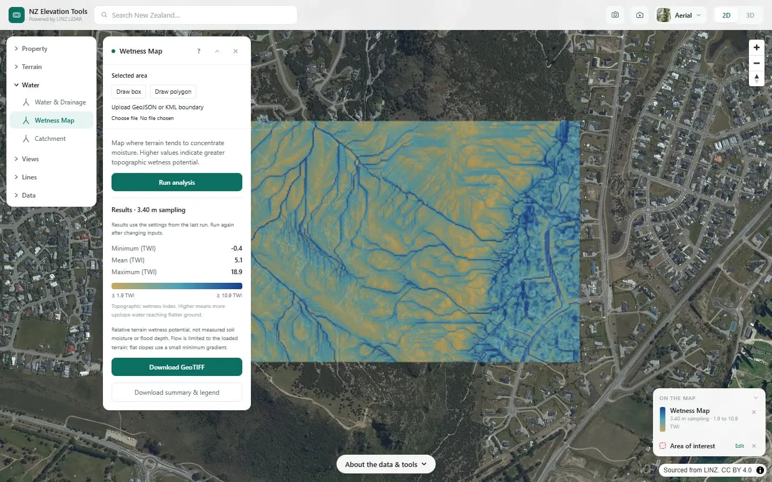Viewport: 772px width, 482px height.
Task: Select the Wetness Map tool in sidebar
Action: (x=51, y=120)
